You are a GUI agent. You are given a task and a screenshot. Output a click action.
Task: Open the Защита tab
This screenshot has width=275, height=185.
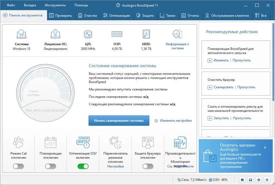pyautogui.click(x=145, y=15)
